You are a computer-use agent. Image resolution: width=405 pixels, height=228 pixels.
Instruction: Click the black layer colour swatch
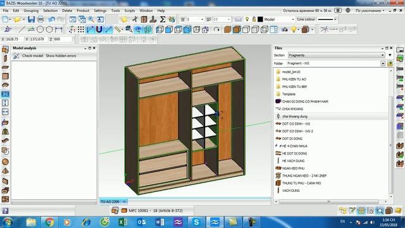pyautogui.click(x=260, y=20)
